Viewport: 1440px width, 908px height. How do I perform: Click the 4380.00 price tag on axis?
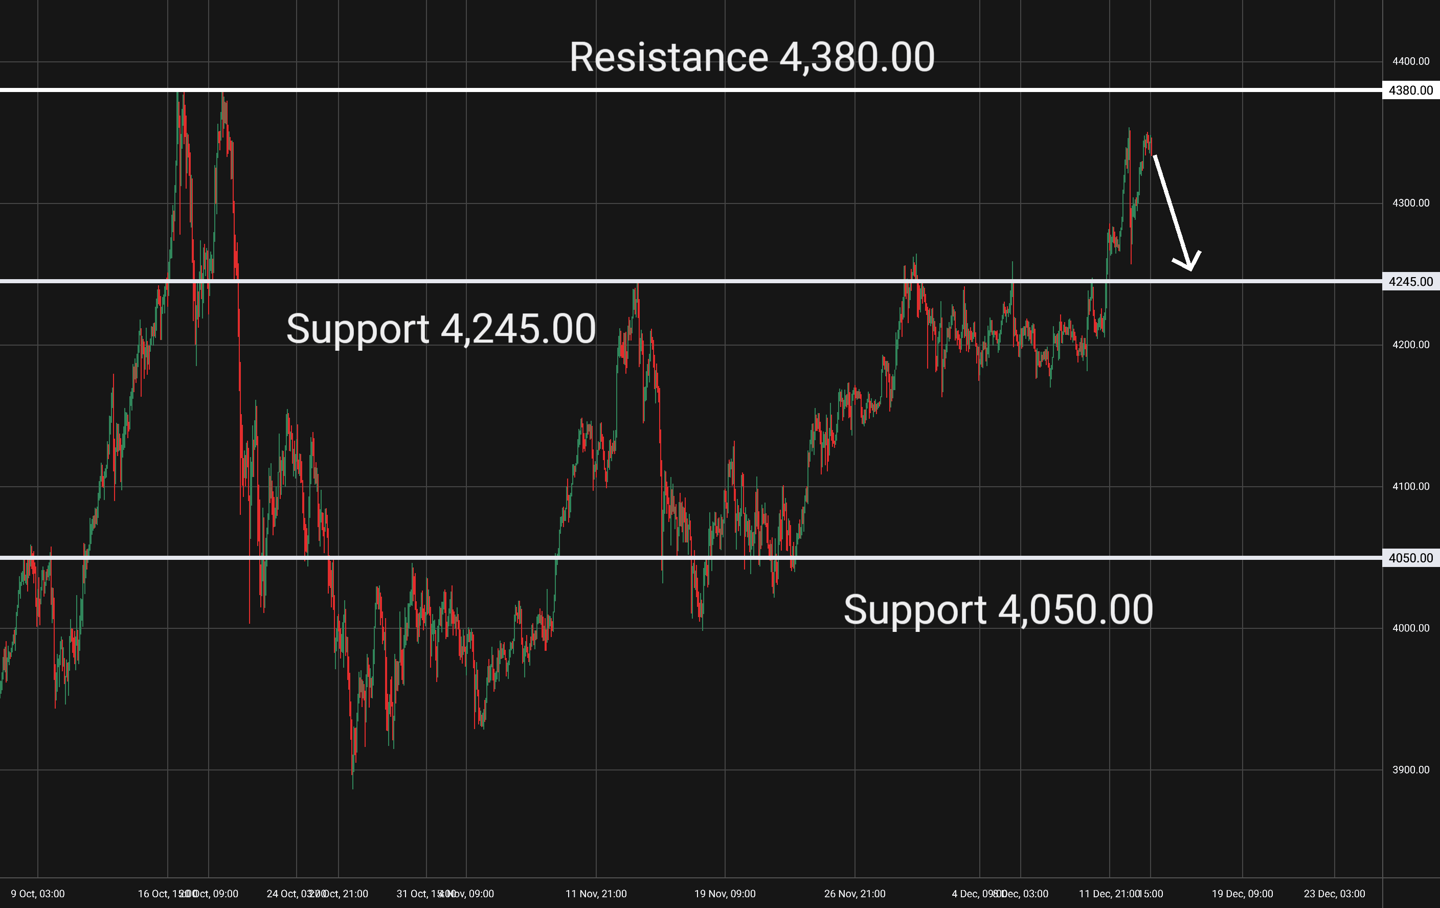pyautogui.click(x=1410, y=90)
